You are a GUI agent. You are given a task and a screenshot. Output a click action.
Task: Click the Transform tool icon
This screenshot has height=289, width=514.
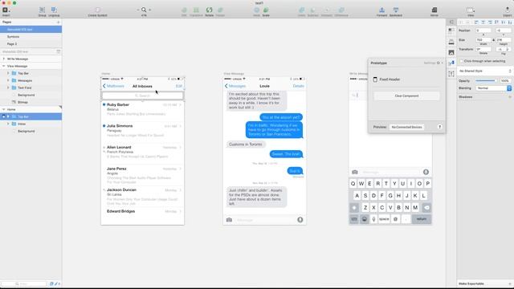click(196, 10)
